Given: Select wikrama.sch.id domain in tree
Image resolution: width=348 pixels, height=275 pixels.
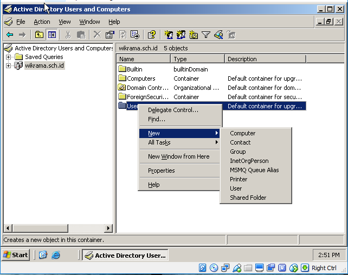Looking at the screenshot, I should coord(44,66).
